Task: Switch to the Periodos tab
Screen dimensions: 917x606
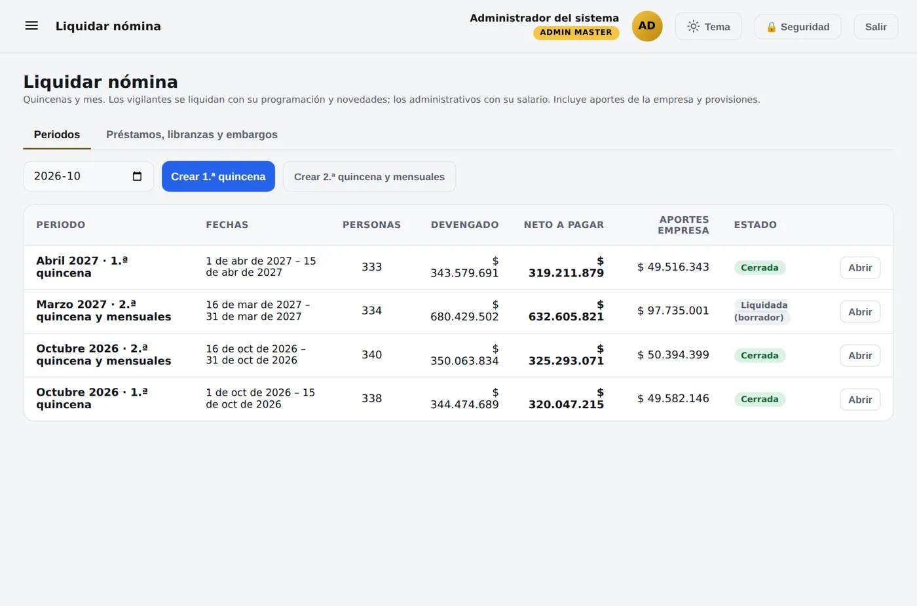Action: tap(57, 134)
